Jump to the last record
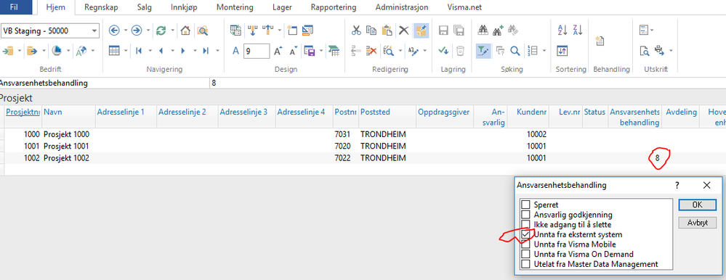This screenshot has height=280, width=726. [x=206, y=51]
